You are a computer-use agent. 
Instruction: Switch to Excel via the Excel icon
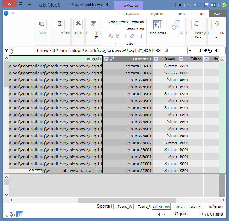pos(213,5)
